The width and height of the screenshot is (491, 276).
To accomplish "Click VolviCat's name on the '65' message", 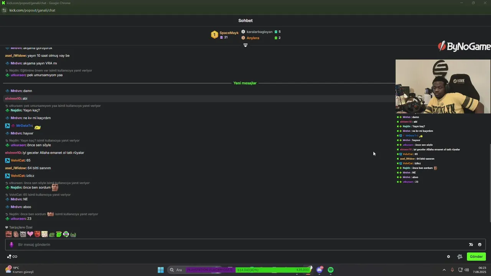I will click(x=18, y=160).
